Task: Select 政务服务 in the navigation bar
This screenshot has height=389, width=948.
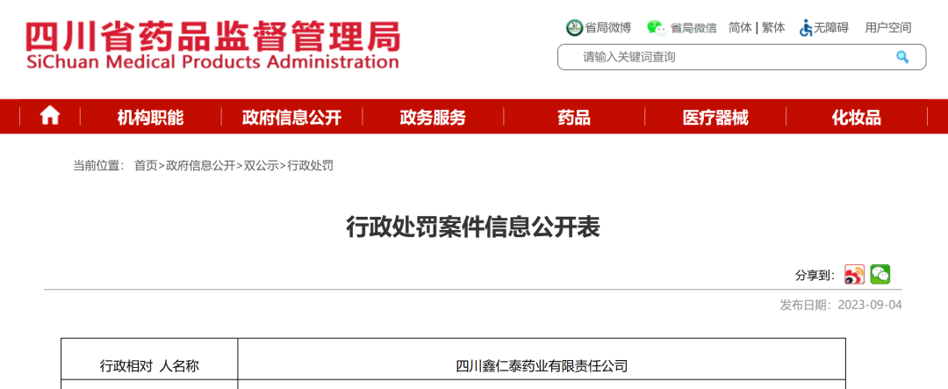Action: 433,117
